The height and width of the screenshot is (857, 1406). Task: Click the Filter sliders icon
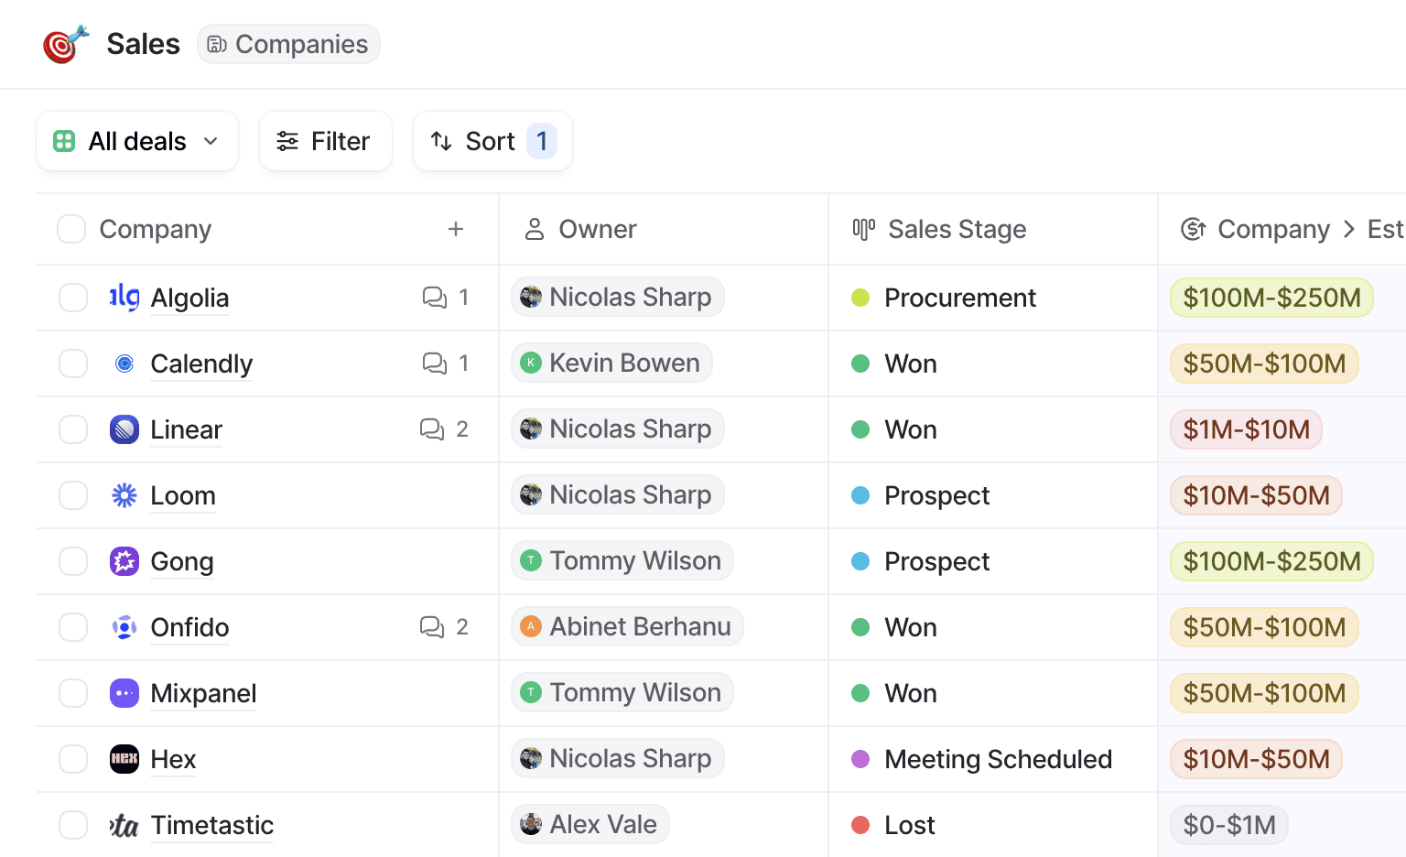pyautogui.click(x=287, y=141)
